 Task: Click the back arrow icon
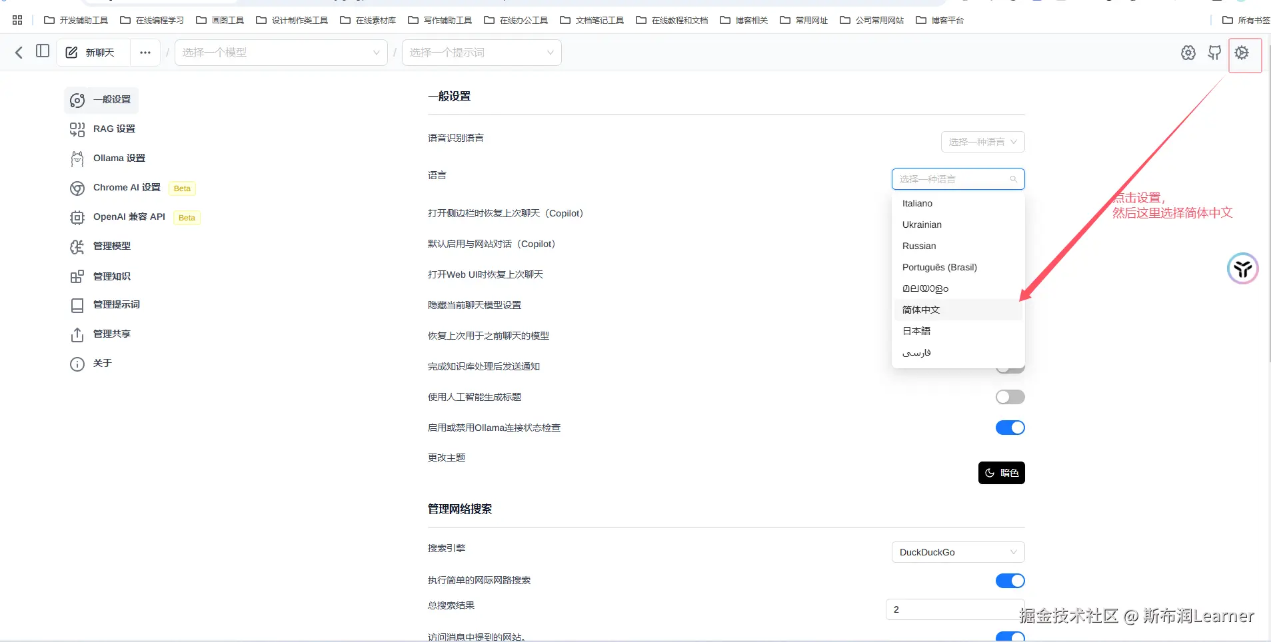[x=18, y=52]
